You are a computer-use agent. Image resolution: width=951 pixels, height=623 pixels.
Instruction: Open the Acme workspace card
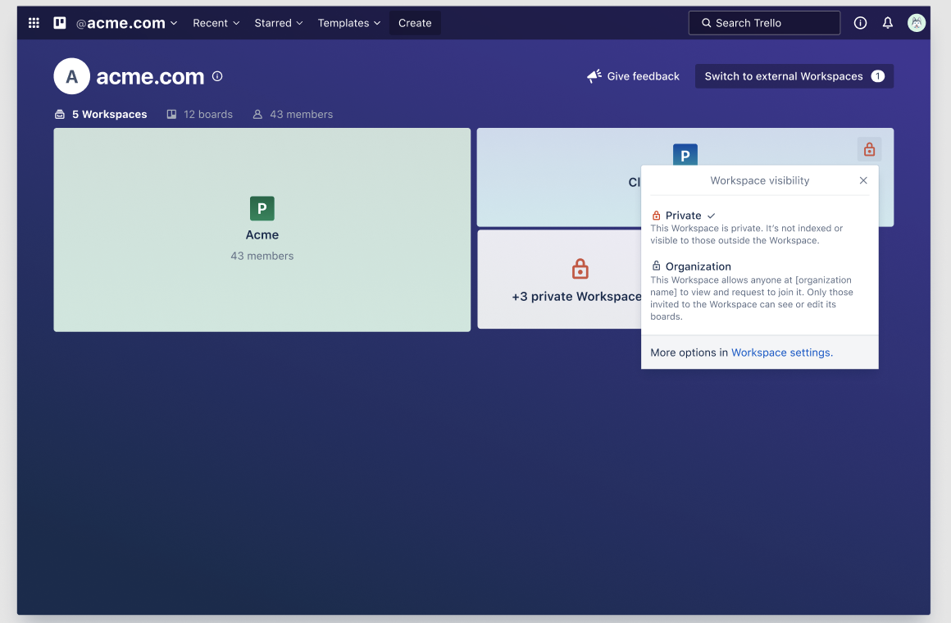coord(262,230)
